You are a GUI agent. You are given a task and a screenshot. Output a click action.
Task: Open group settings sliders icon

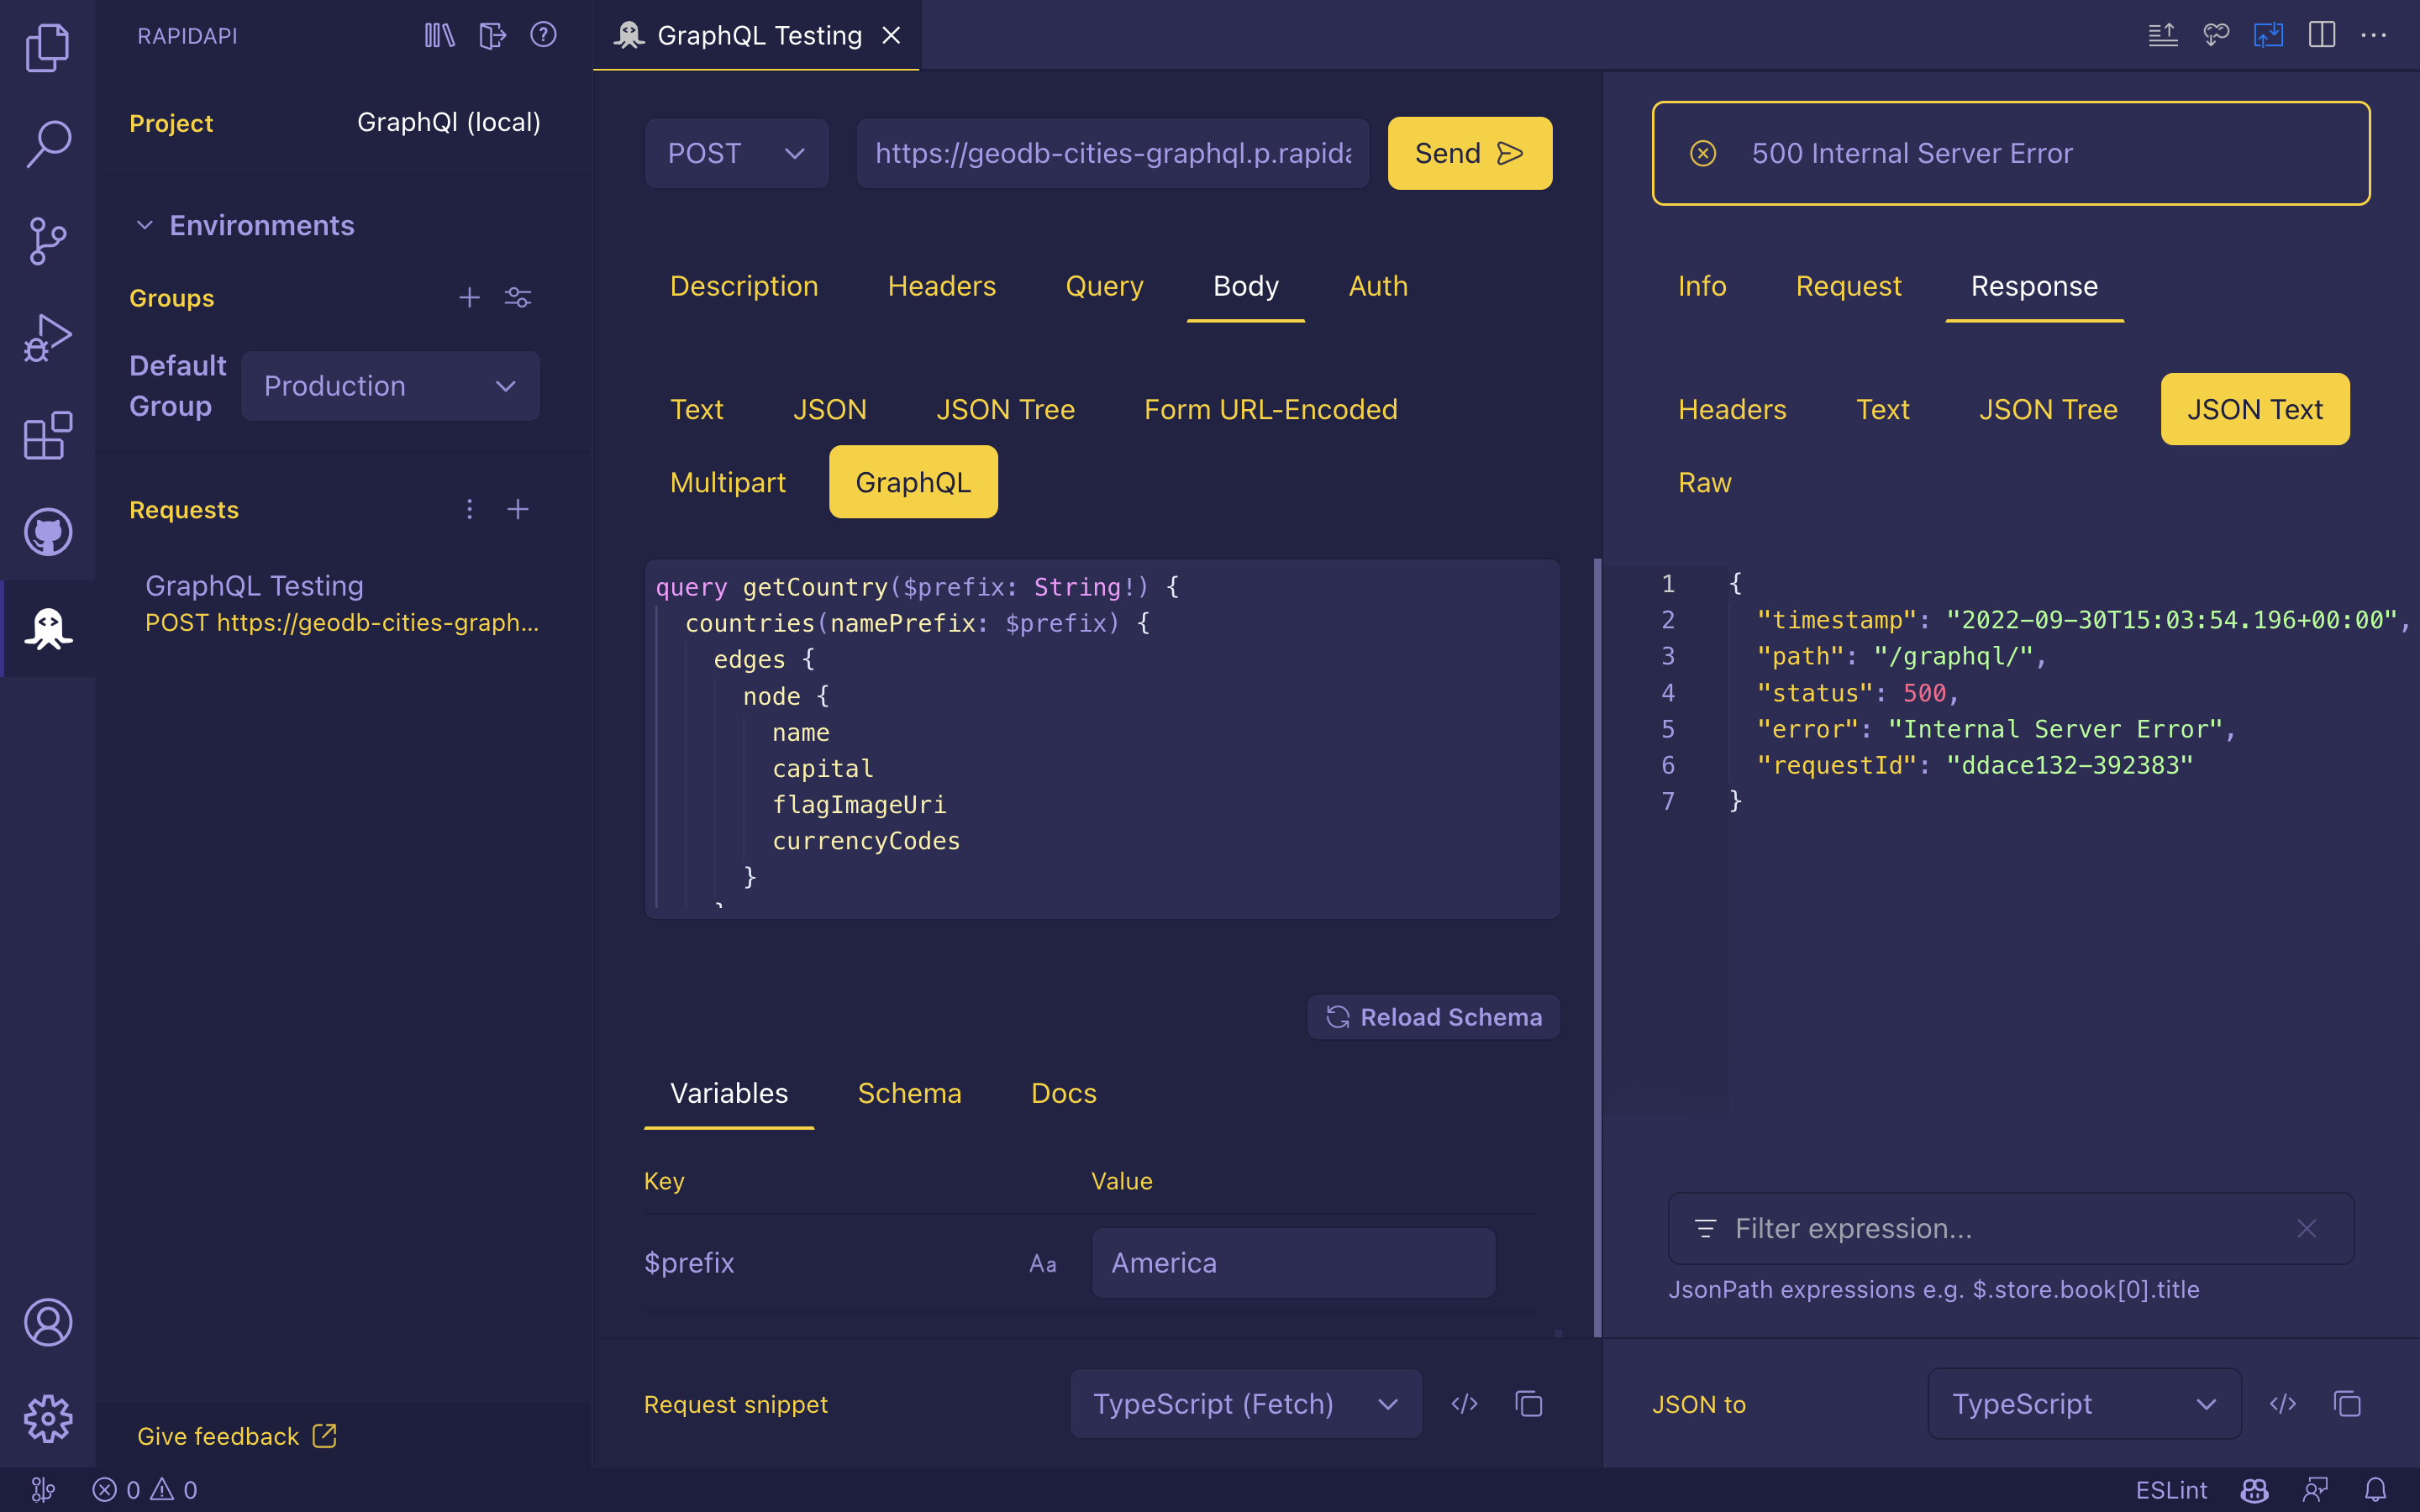518,298
